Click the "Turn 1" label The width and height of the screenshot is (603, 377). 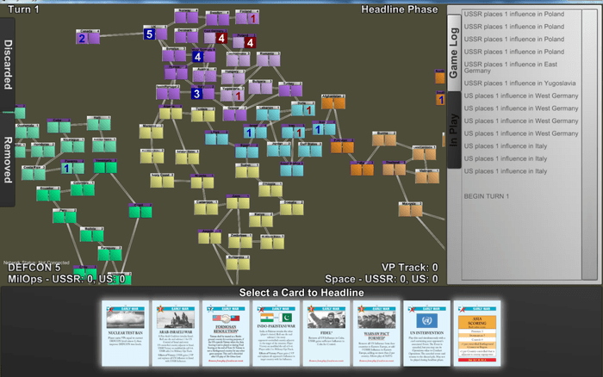(x=23, y=9)
